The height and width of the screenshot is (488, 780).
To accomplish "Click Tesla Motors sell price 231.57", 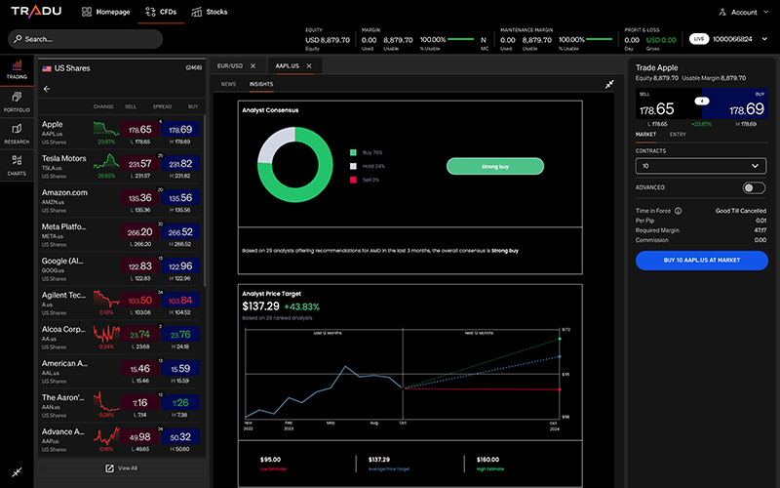I will click(140, 163).
